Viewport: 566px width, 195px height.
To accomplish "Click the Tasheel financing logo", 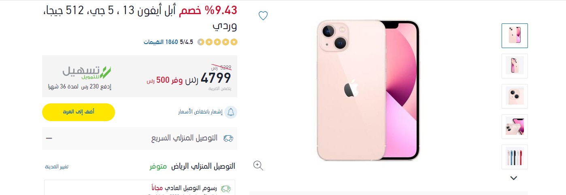I will (87, 72).
